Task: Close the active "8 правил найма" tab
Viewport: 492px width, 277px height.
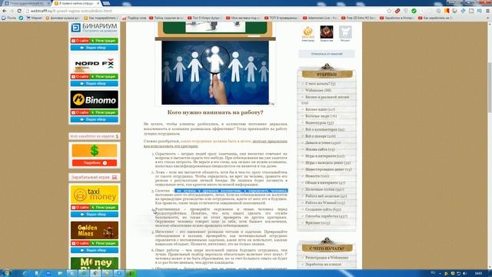Action: [x=98, y=3]
